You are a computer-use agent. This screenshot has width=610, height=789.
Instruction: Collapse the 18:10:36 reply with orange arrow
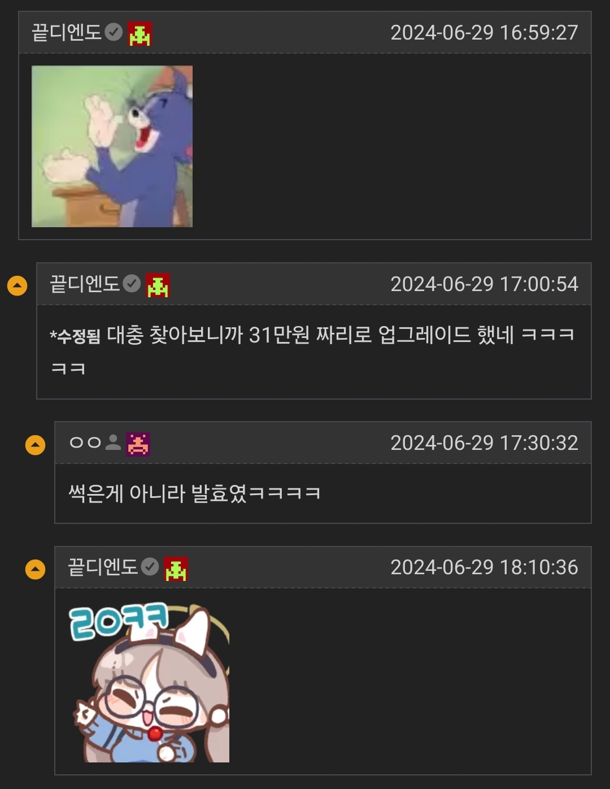tap(35, 569)
